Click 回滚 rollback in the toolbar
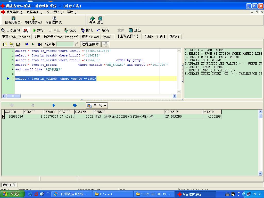 pyautogui.click(x=86, y=30)
